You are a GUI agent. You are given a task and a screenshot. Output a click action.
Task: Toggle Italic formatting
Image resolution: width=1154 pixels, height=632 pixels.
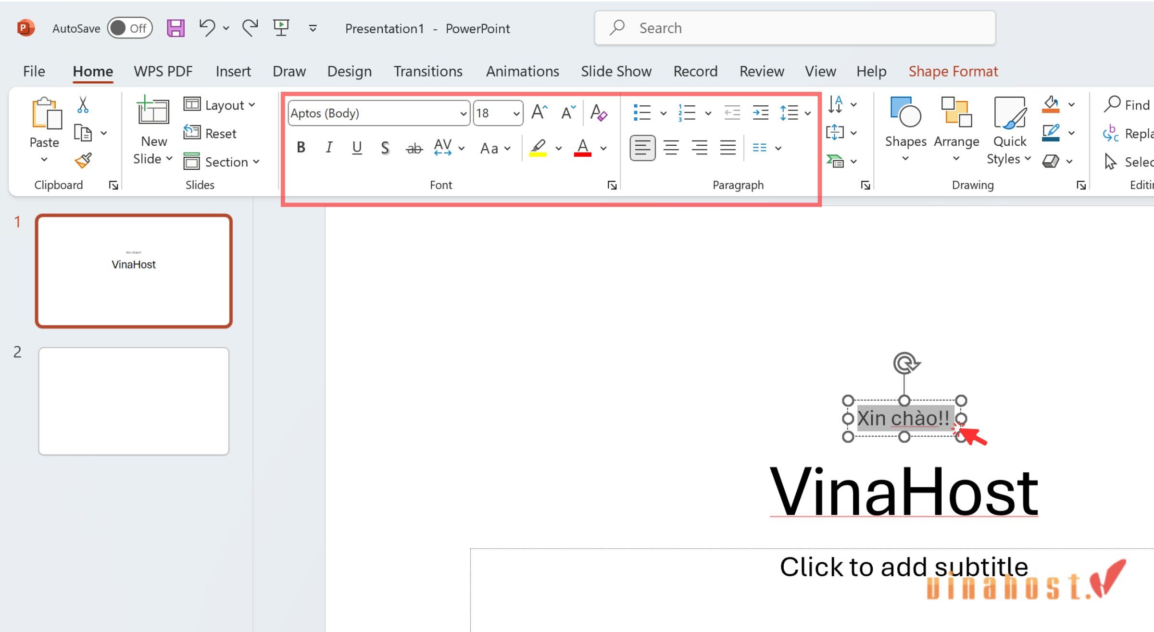pos(329,148)
